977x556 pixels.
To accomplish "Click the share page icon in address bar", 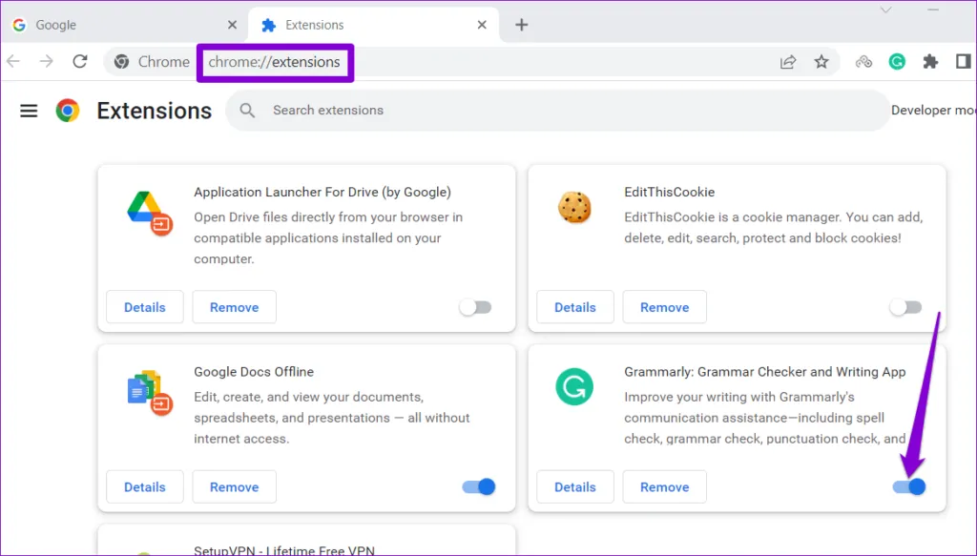I will [x=788, y=62].
